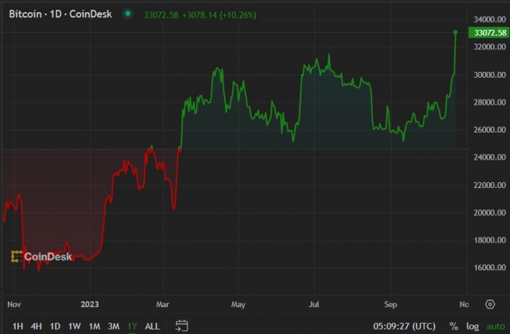Click the Mar label on the time axis
This screenshot has width=510, height=334.
coord(162,305)
